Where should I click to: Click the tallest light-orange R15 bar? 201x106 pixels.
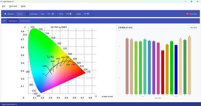189,65
